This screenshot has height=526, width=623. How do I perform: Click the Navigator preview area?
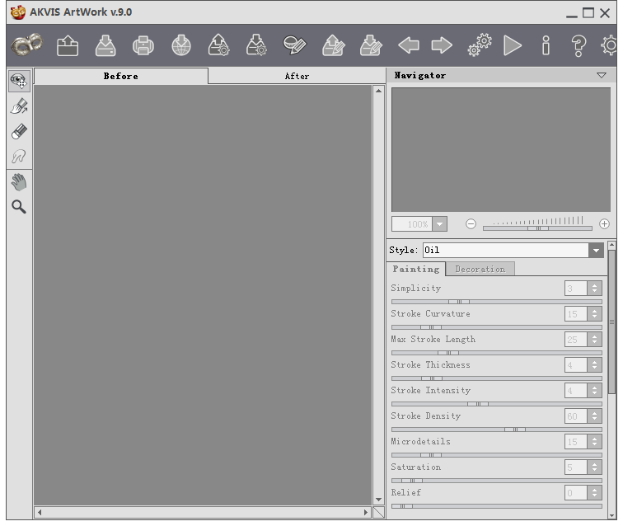point(501,150)
